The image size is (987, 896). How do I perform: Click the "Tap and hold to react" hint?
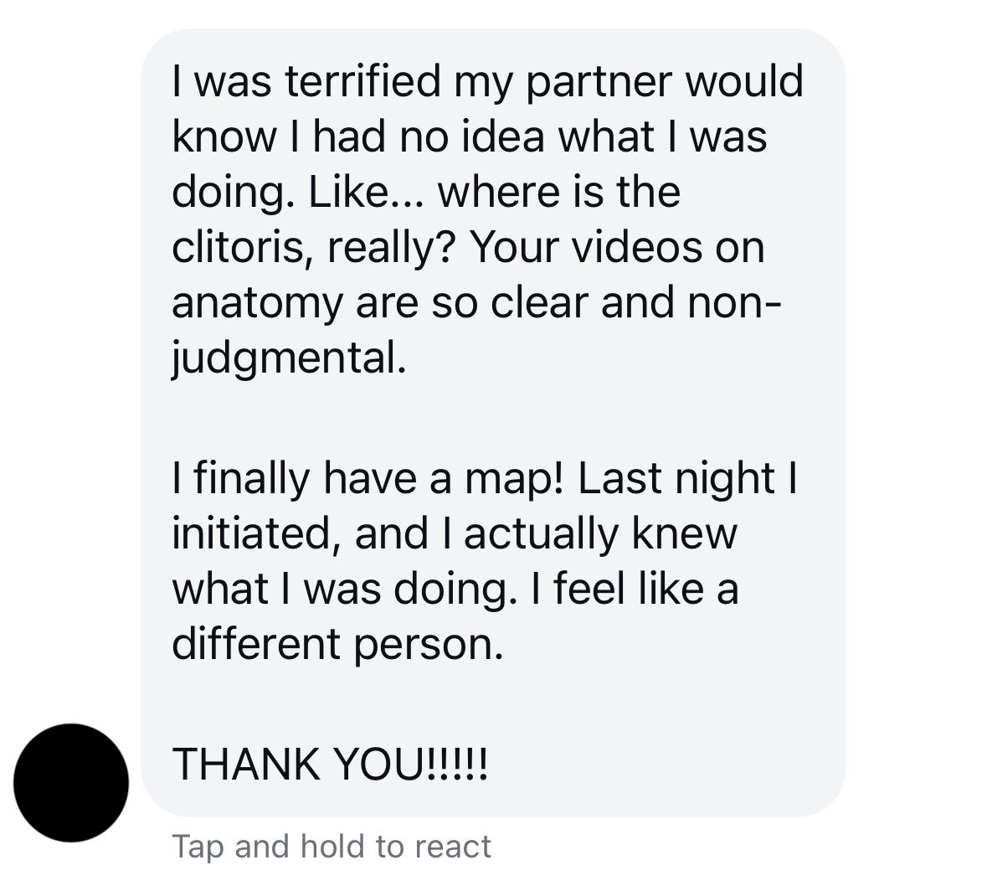[x=332, y=846]
